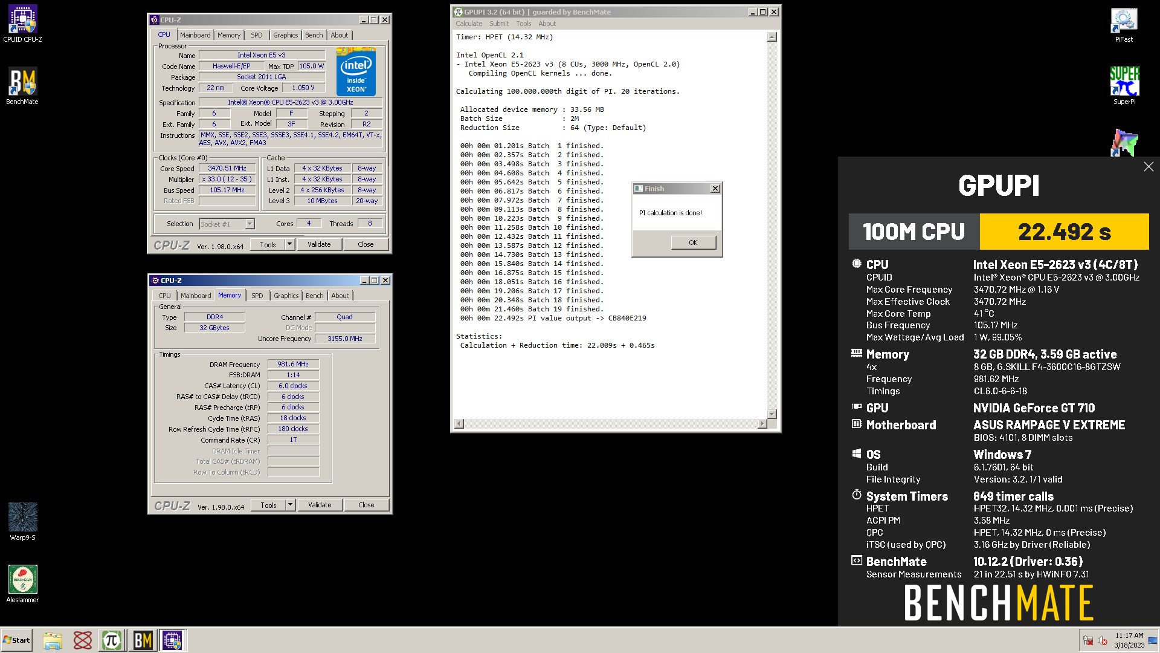Open the Socket #1 selection dropdown

pyautogui.click(x=249, y=224)
